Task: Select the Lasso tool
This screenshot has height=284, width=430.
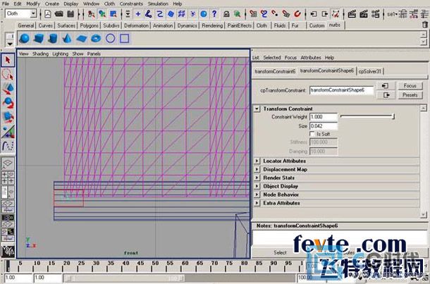Action: coord(8,75)
